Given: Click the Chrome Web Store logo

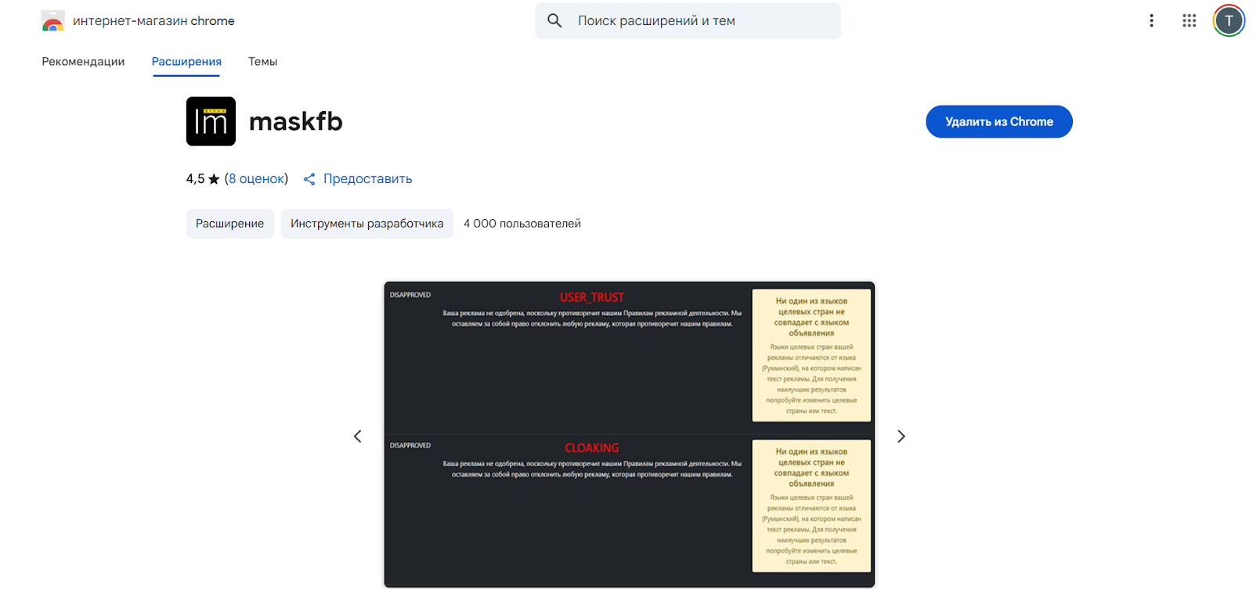Looking at the screenshot, I should point(52,21).
